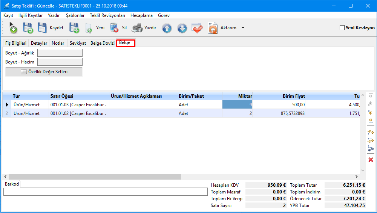
Task: Click the row 2 number header
Action: tap(7, 113)
